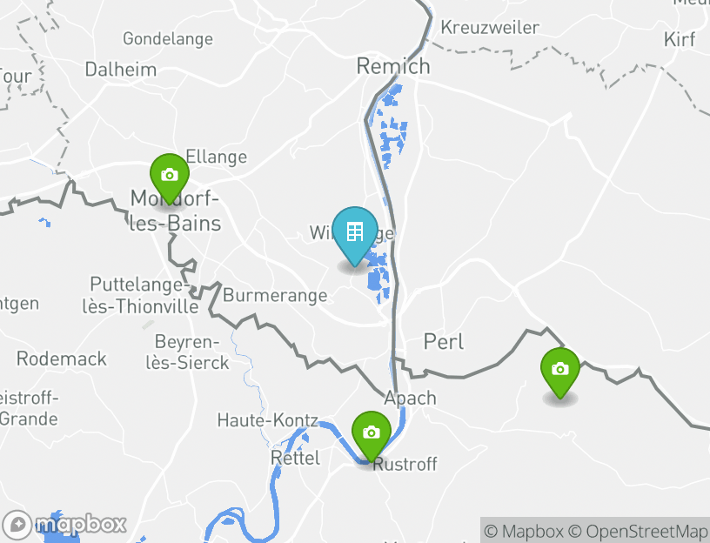Click the Gondelange place label
This screenshot has height=543, width=710.
[168, 39]
